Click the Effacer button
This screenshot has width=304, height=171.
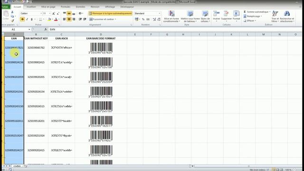[x=250, y=20]
